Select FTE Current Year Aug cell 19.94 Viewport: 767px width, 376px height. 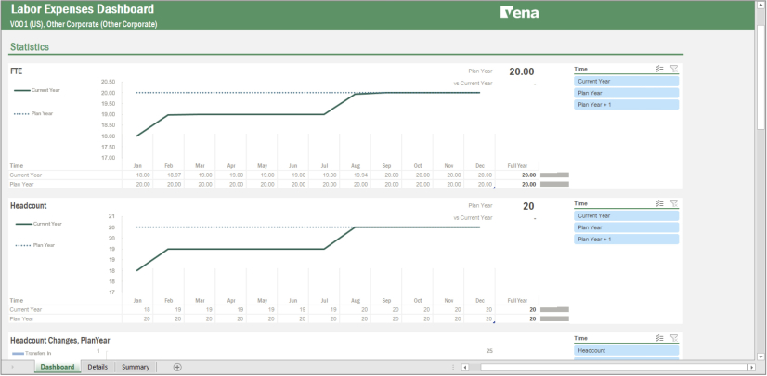coord(356,175)
